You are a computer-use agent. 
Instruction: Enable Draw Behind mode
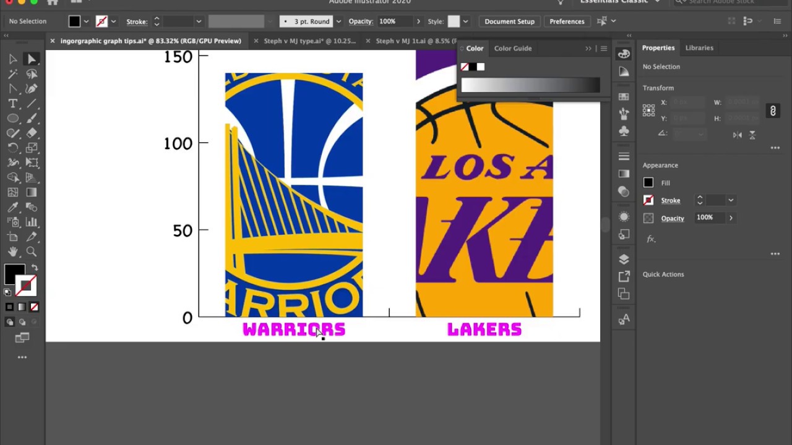point(22,322)
